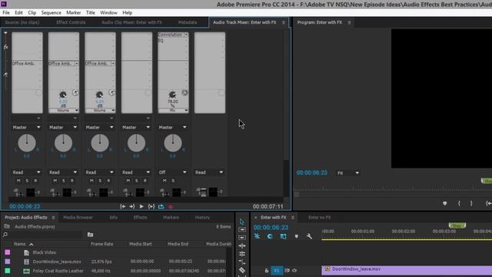The width and height of the screenshot is (492, 277).
Task: Adjust the 78.00% mix knob on submix track
Action: click(172, 95)
